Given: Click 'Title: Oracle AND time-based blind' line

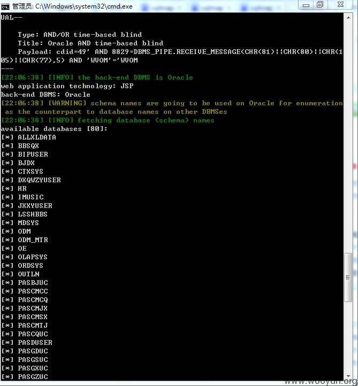Looking at the screenshot, I should [x=90, y=43].
